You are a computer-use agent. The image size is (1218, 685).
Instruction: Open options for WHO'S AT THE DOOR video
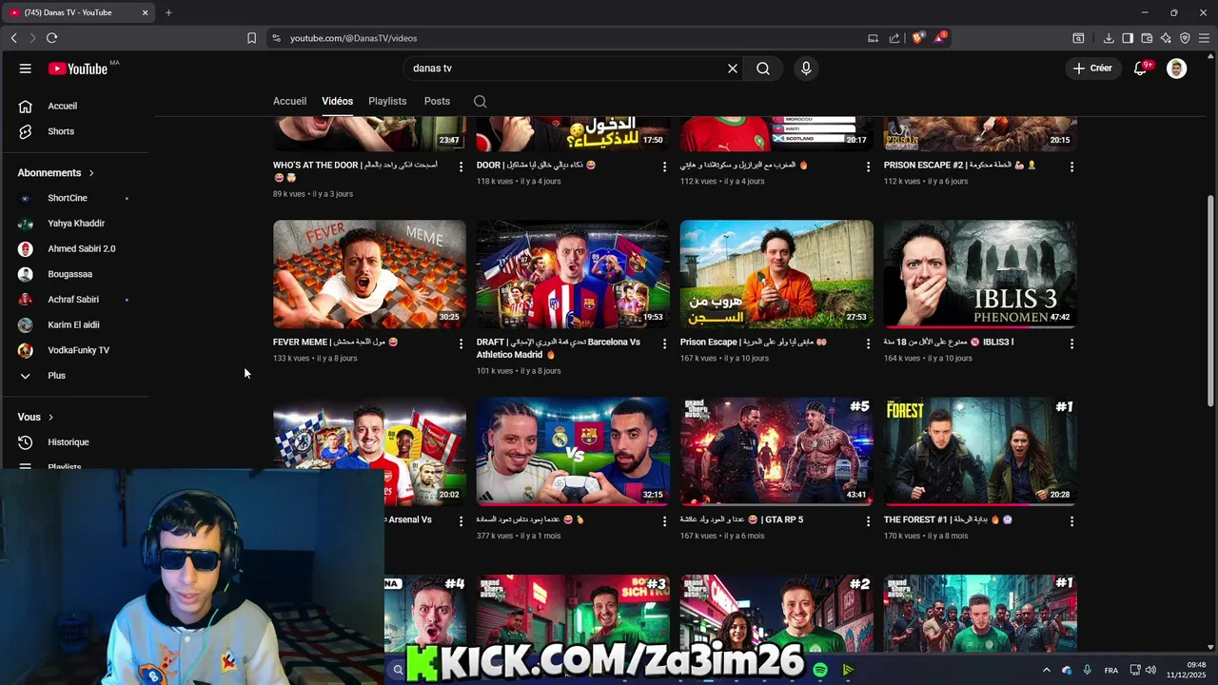(x=462, y=166)
